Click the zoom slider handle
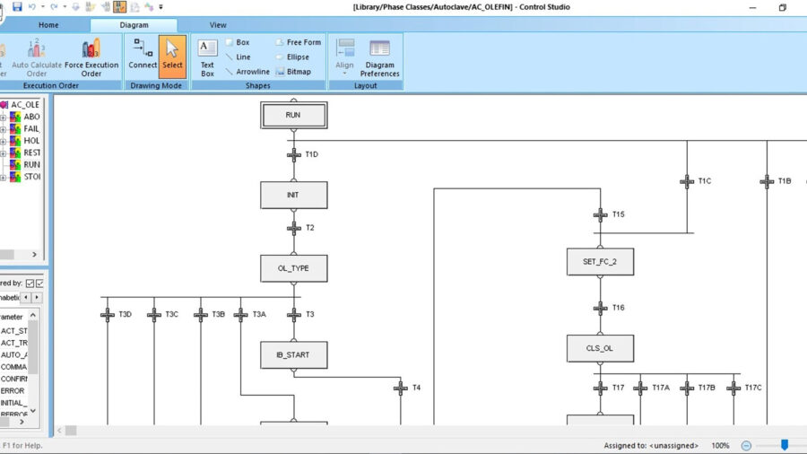807x454 pixels. (785, 445)
